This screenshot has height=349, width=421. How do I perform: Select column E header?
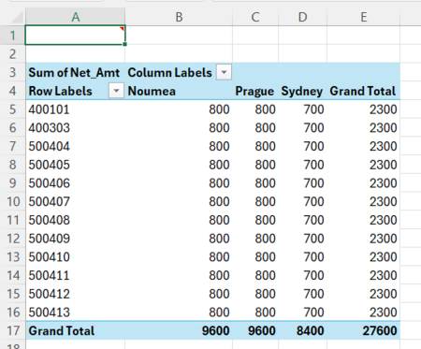tap(364, 17)
